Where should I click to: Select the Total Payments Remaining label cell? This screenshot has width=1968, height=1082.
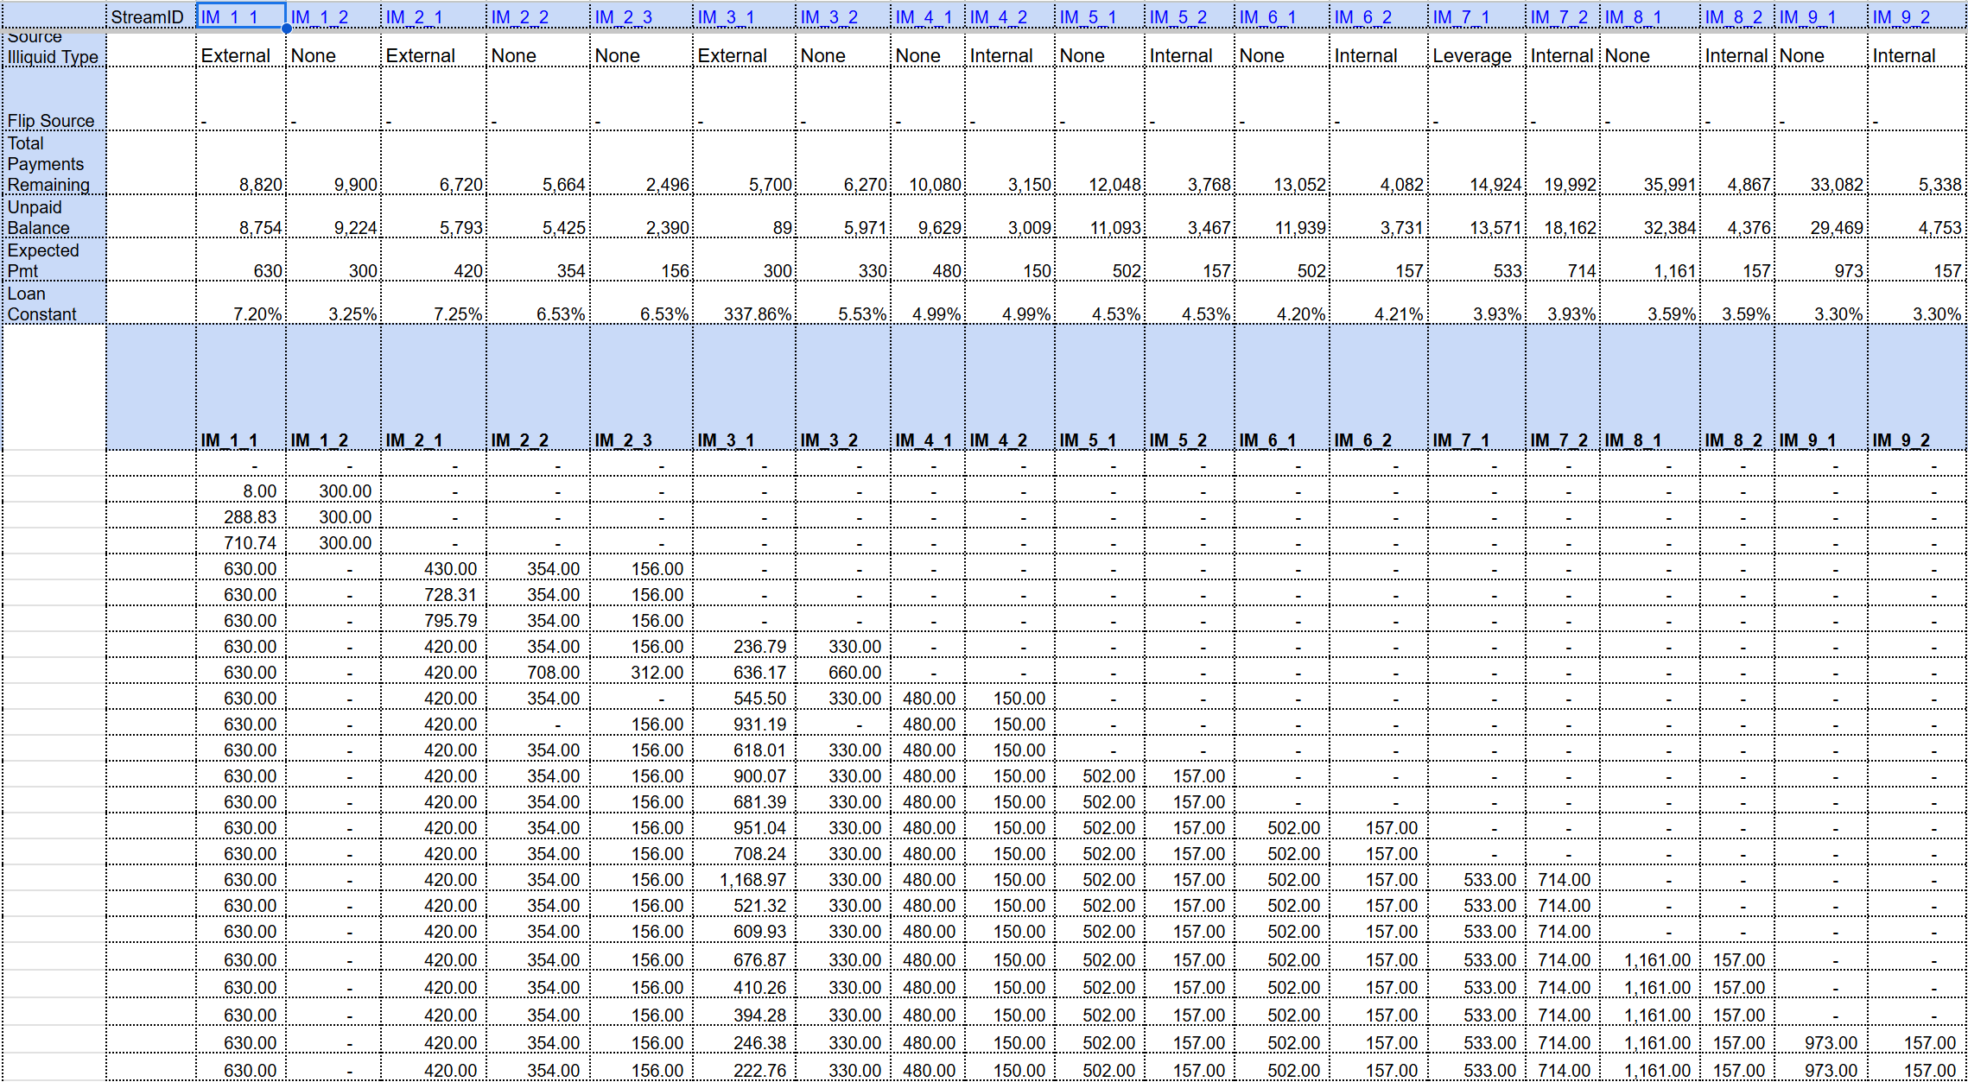[x=48, y=164]
